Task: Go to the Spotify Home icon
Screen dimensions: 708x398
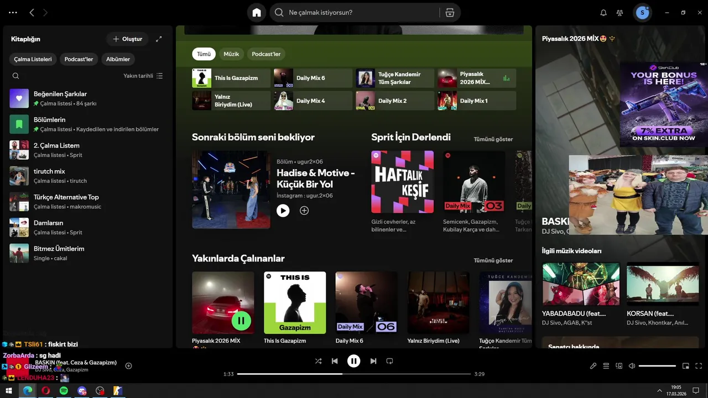Action: coord(257,12)
